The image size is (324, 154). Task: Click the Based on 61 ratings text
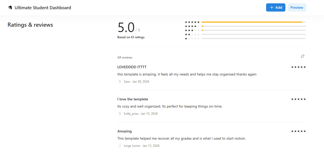[131, 37]
